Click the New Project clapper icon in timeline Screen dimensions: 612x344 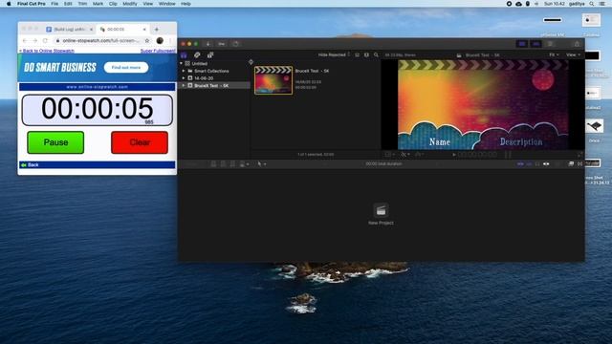point(381,210)
